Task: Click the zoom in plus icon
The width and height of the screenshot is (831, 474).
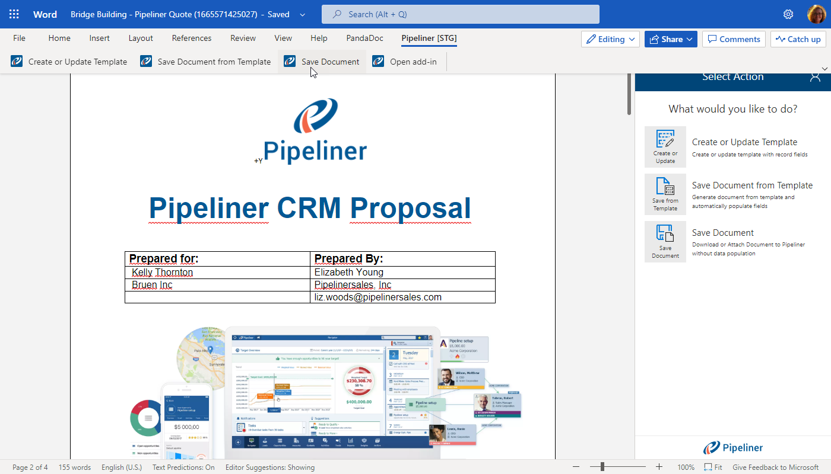Action: pyautogui.click(x=659, y=467)
